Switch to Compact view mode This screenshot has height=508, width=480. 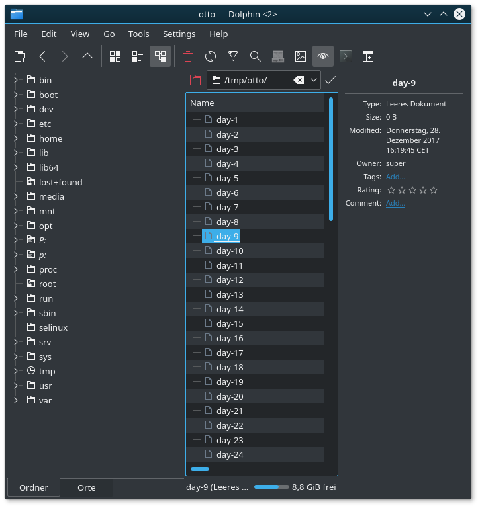pyautogui.click(x=138, y=56)
